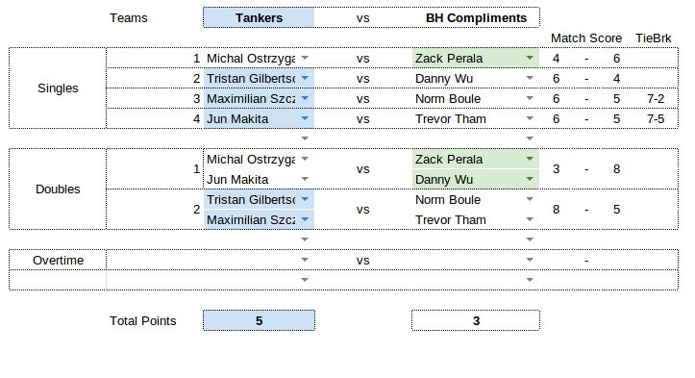
Task: Select the 7-5 tiebreak score cell
Action: [656, 119]
